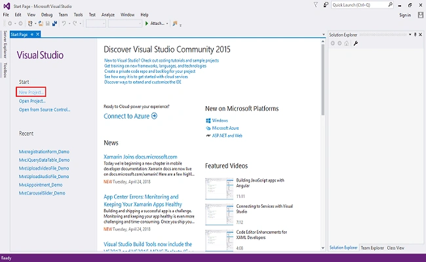Click the Start Page scroll up arrow
Screen dimensions: 426x262
click(322, 41)
